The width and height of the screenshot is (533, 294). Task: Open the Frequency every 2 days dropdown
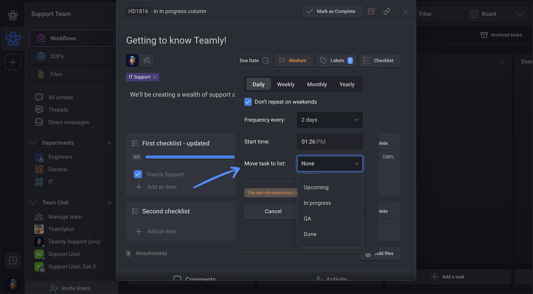(x=330, y=120)
